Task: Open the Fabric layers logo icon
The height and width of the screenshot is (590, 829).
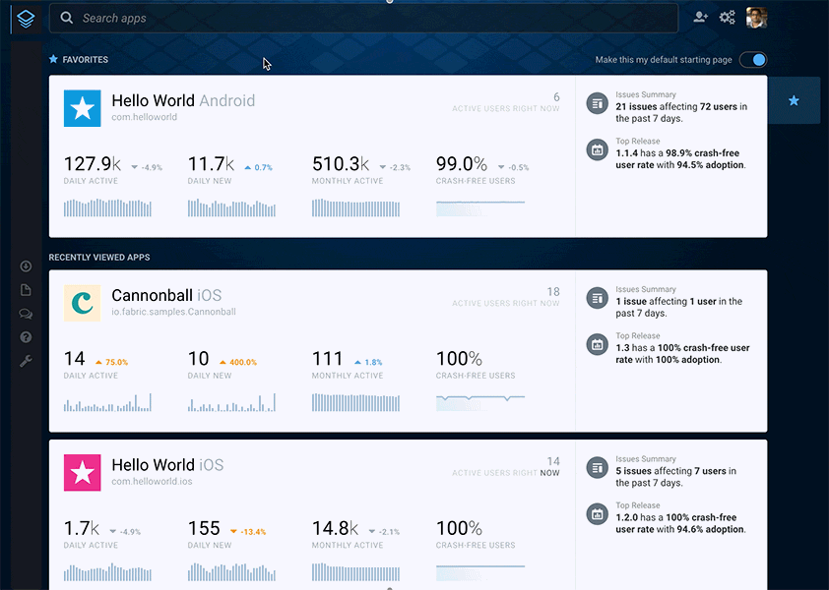Action: point(26,19)
